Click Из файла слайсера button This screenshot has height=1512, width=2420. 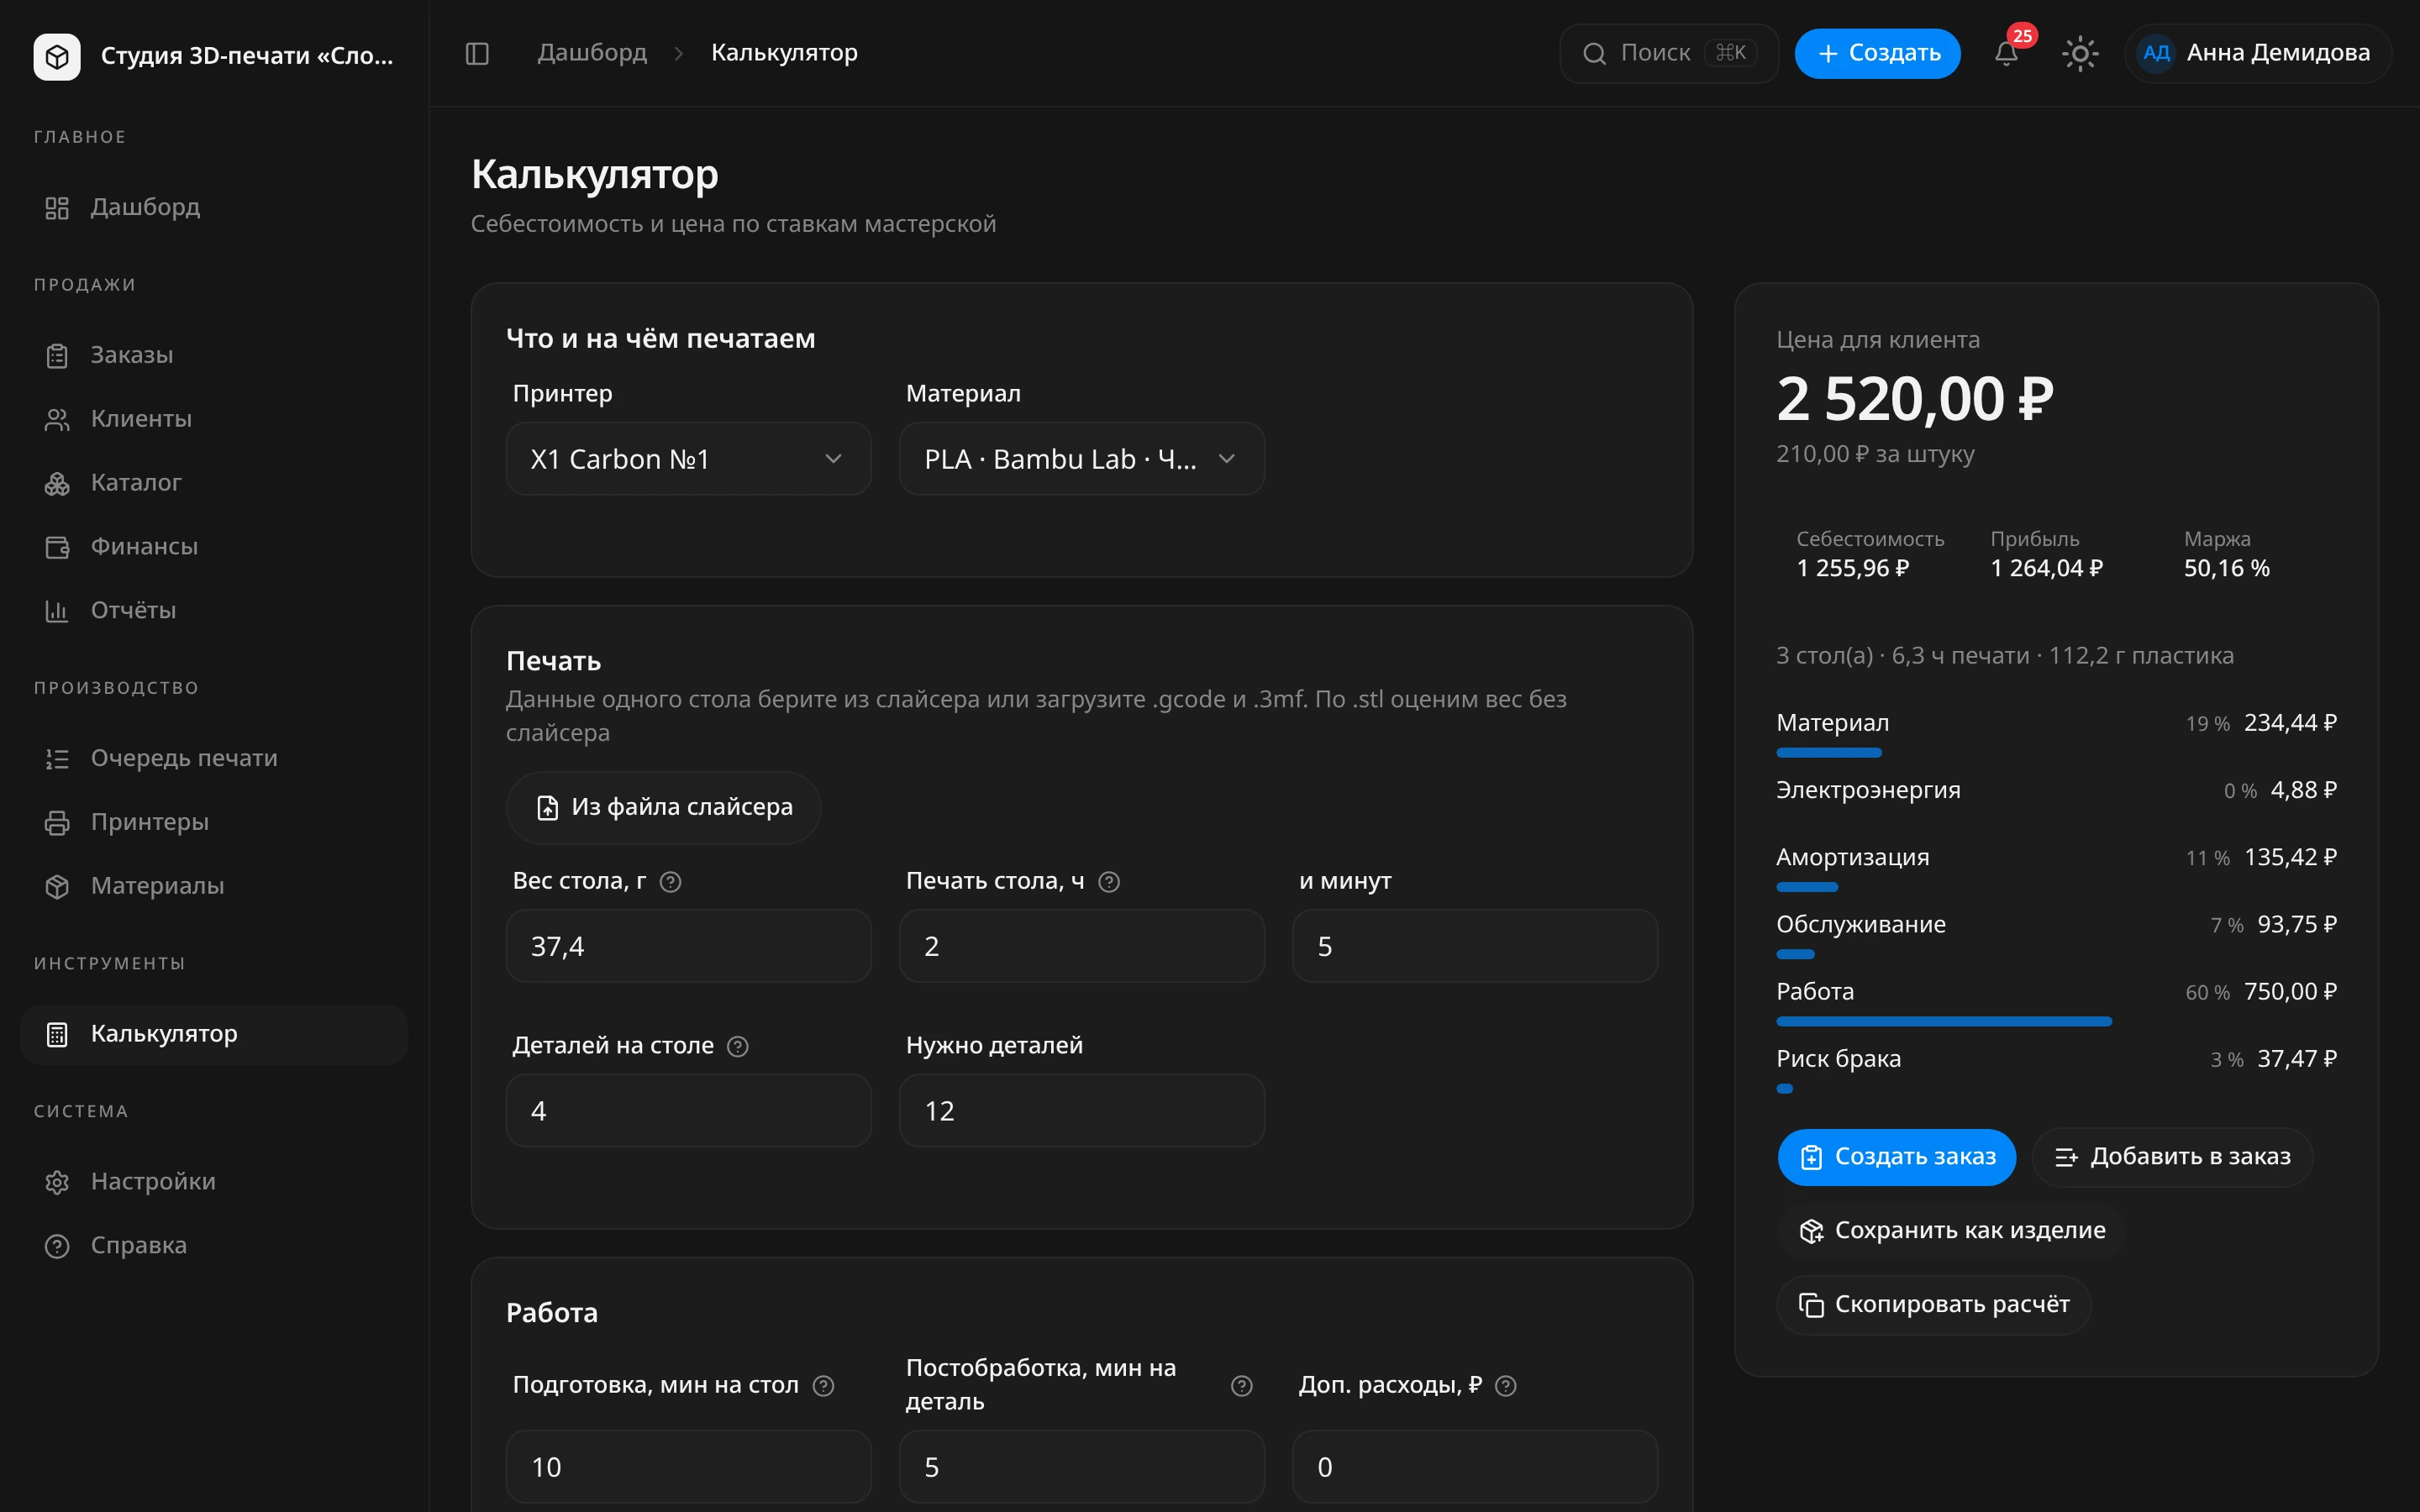(663, 807)
